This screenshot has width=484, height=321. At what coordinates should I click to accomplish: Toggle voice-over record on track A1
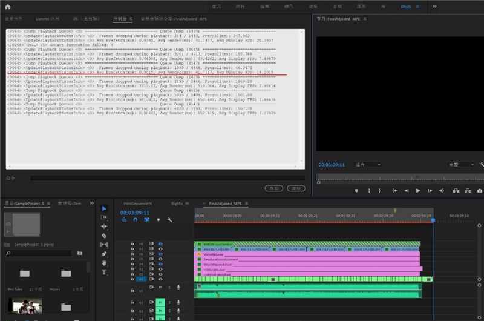[x=178, y=287]
